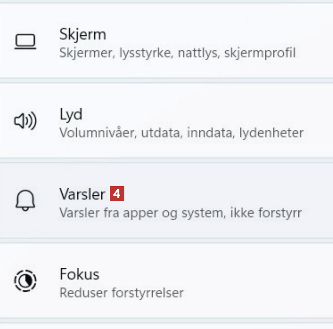The image size is (333, 329).
Task: Click the 'Reduser forstyrrelser' description
Action: 121,293
